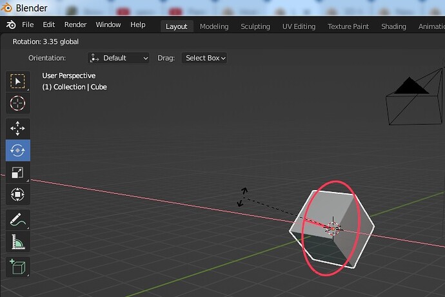Switch to the Modeling workspace tab
Screen dimensions: 445x297
point(214,26)
